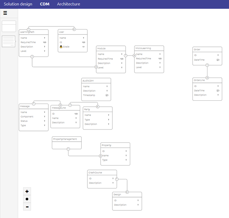This screenshot has width=229, height=218.
Task: Zoom out with the minus button
Action: (x=27, y=207)
